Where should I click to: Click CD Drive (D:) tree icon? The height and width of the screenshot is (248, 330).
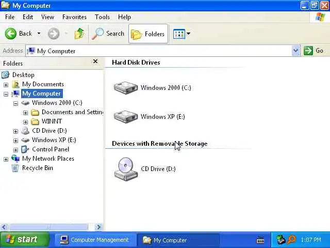pyautogui.click(x=25, y=131)
